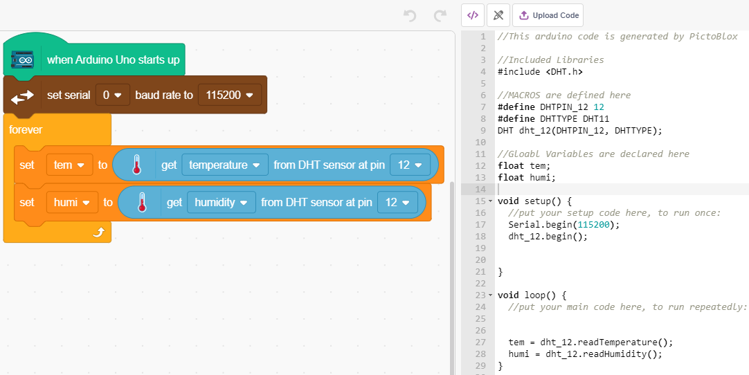Click the forever loop arrow icon
The width and height of the screenshot is (749, 375).
[98, 232]
